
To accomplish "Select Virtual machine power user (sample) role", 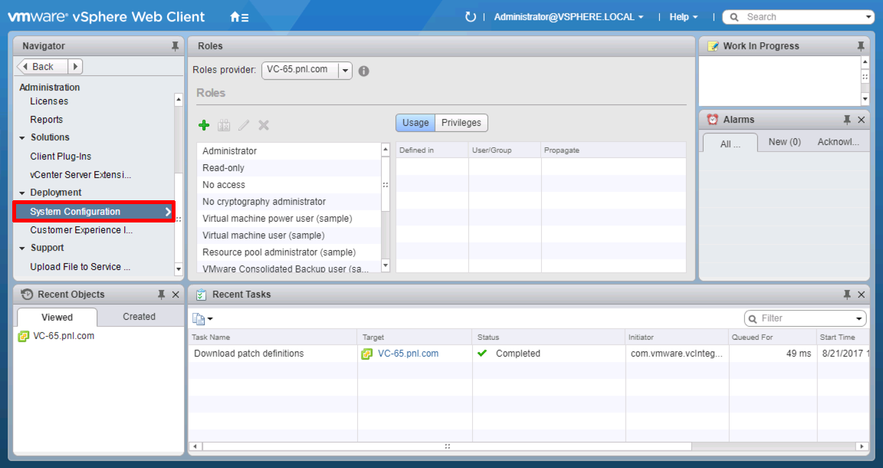I will (290, 219).
